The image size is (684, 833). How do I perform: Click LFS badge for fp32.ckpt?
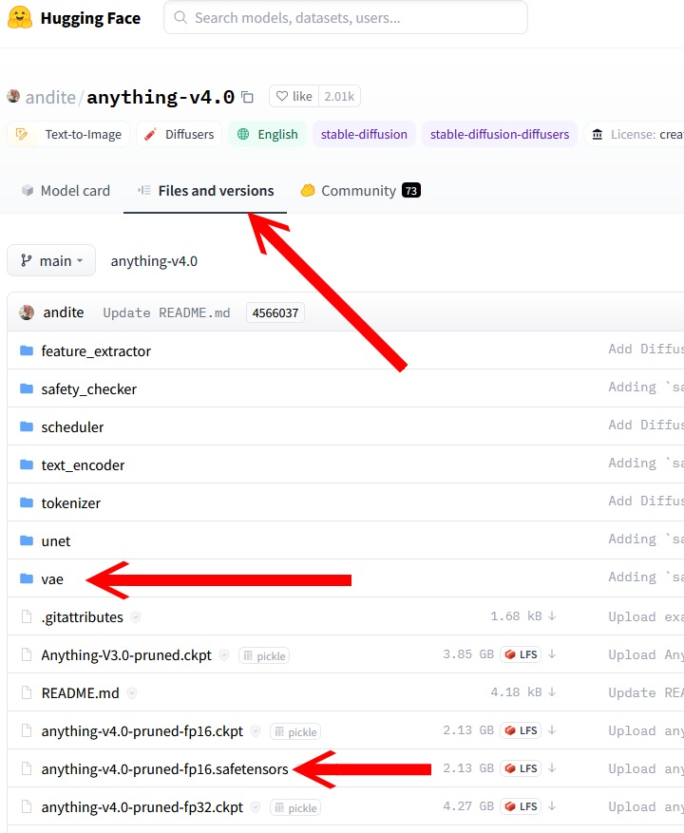point(521,806)
